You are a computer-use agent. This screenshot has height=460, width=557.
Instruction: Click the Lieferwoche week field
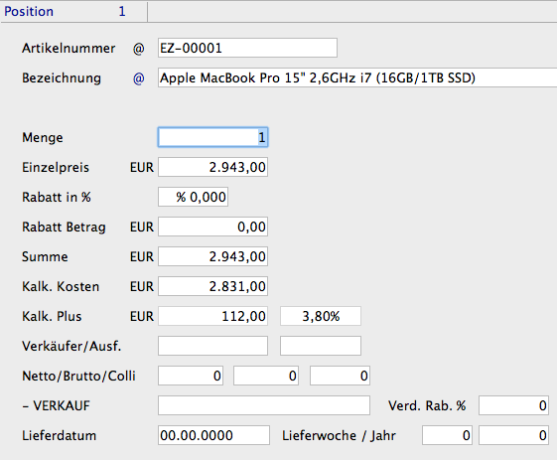coord(447,435)
